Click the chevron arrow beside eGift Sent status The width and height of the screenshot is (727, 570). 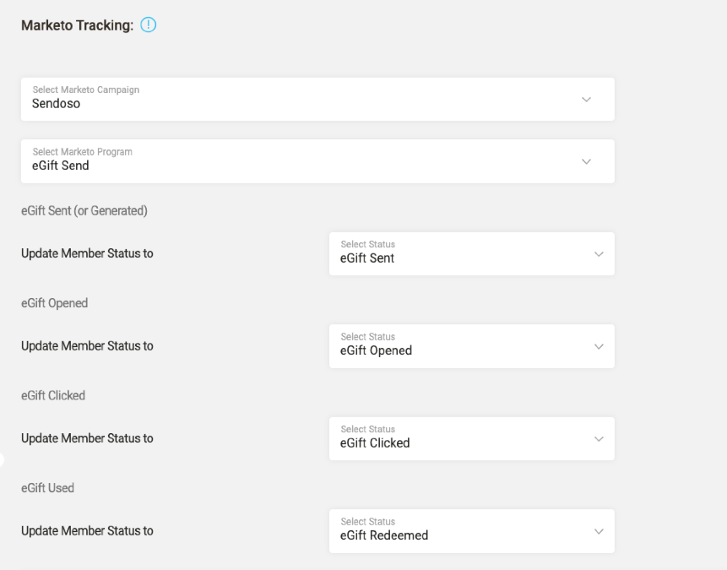pyautogui.click(x=599, y=254)
